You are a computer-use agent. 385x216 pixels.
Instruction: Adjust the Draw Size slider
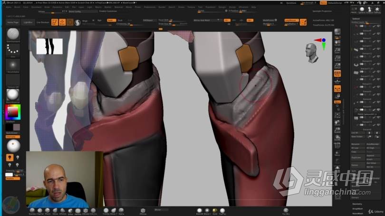[173, 24]
